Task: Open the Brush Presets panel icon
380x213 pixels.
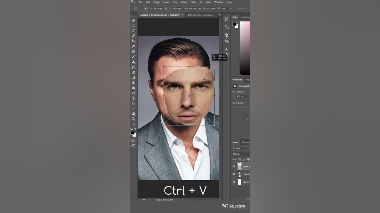Action: (x=227, y=35)
